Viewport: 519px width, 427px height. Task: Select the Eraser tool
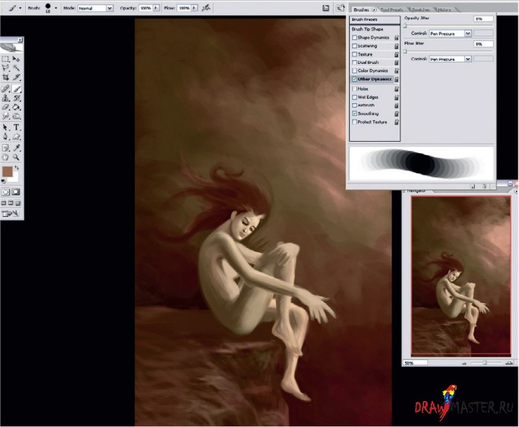pyautogui.click(x=6, y=107)
